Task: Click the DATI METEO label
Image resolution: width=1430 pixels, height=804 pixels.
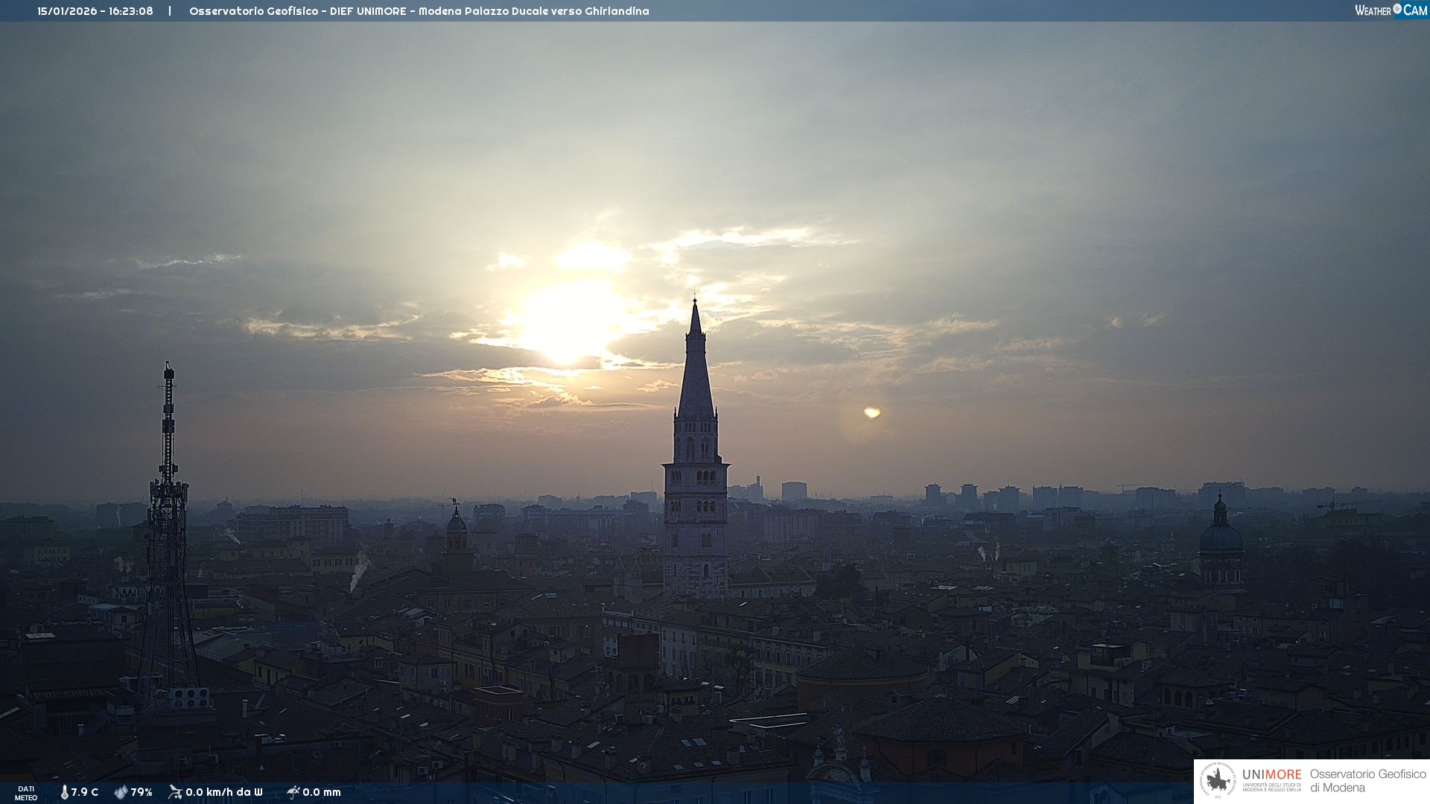Action: [26, 793]
